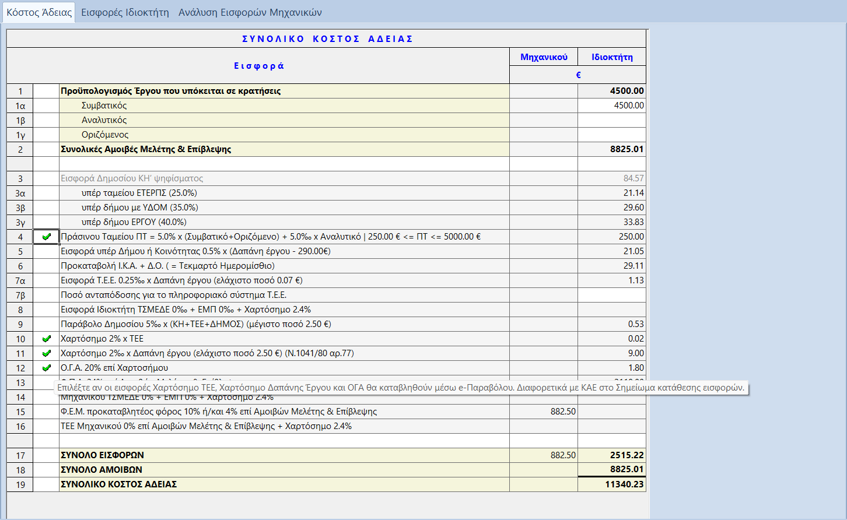
Task: Switch to the Εισφορές Ιδιοκτήτη tab
Action: click(125, 12)
